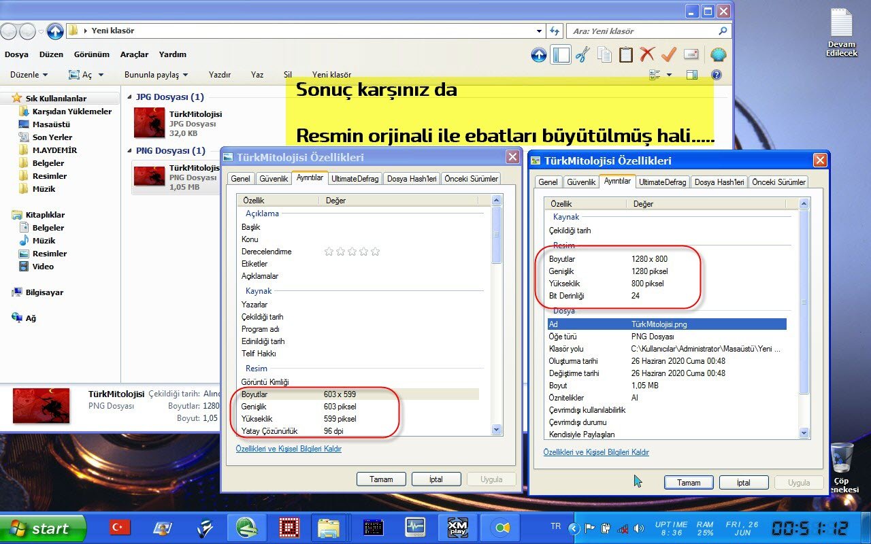Click the change view icon
Image resolution: width=871 pixels, height=544 pixels.
[x=655, y=75]
